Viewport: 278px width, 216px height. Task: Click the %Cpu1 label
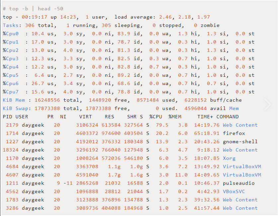[x=11, y=42]
